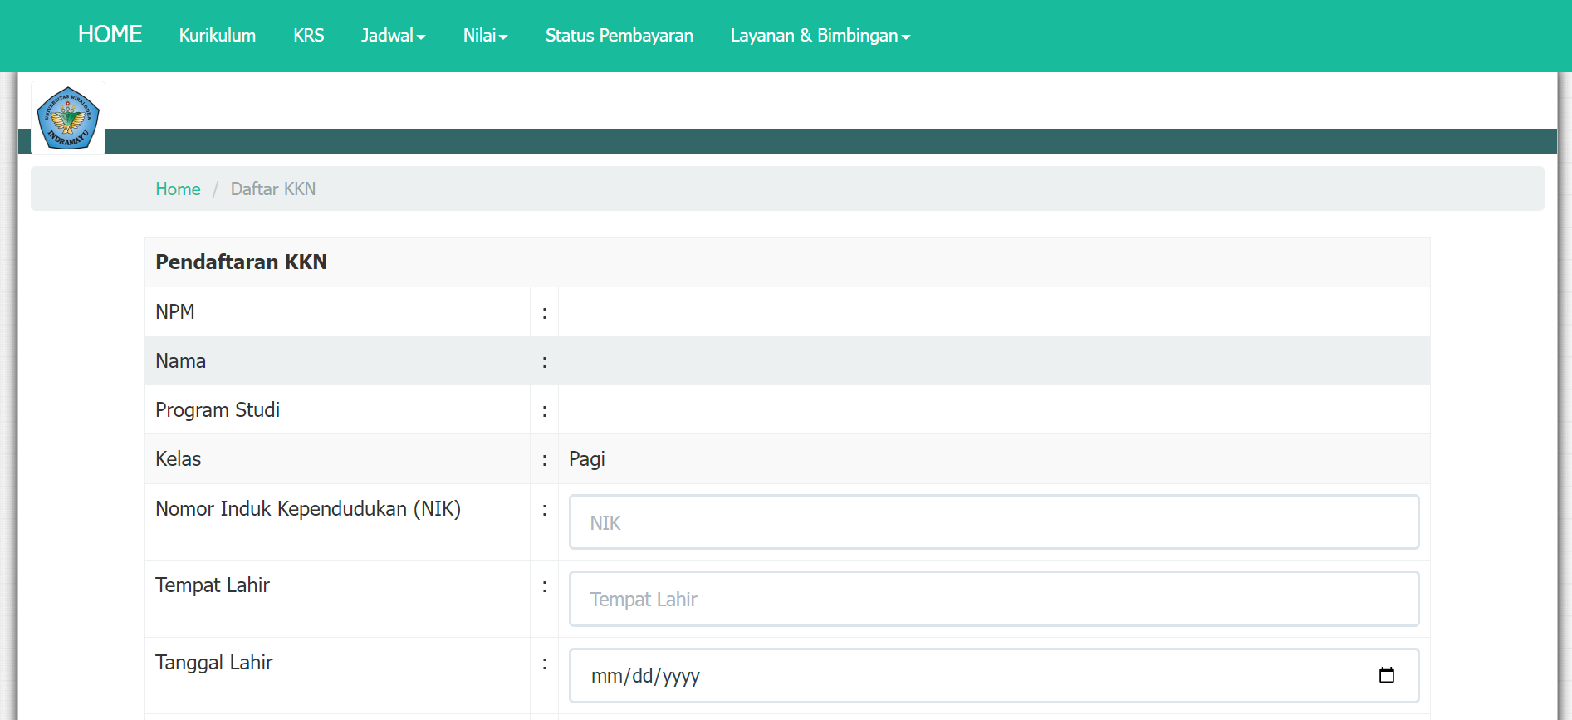
Task: Open the Nilai dropdown menu
Action: (485, 36)
